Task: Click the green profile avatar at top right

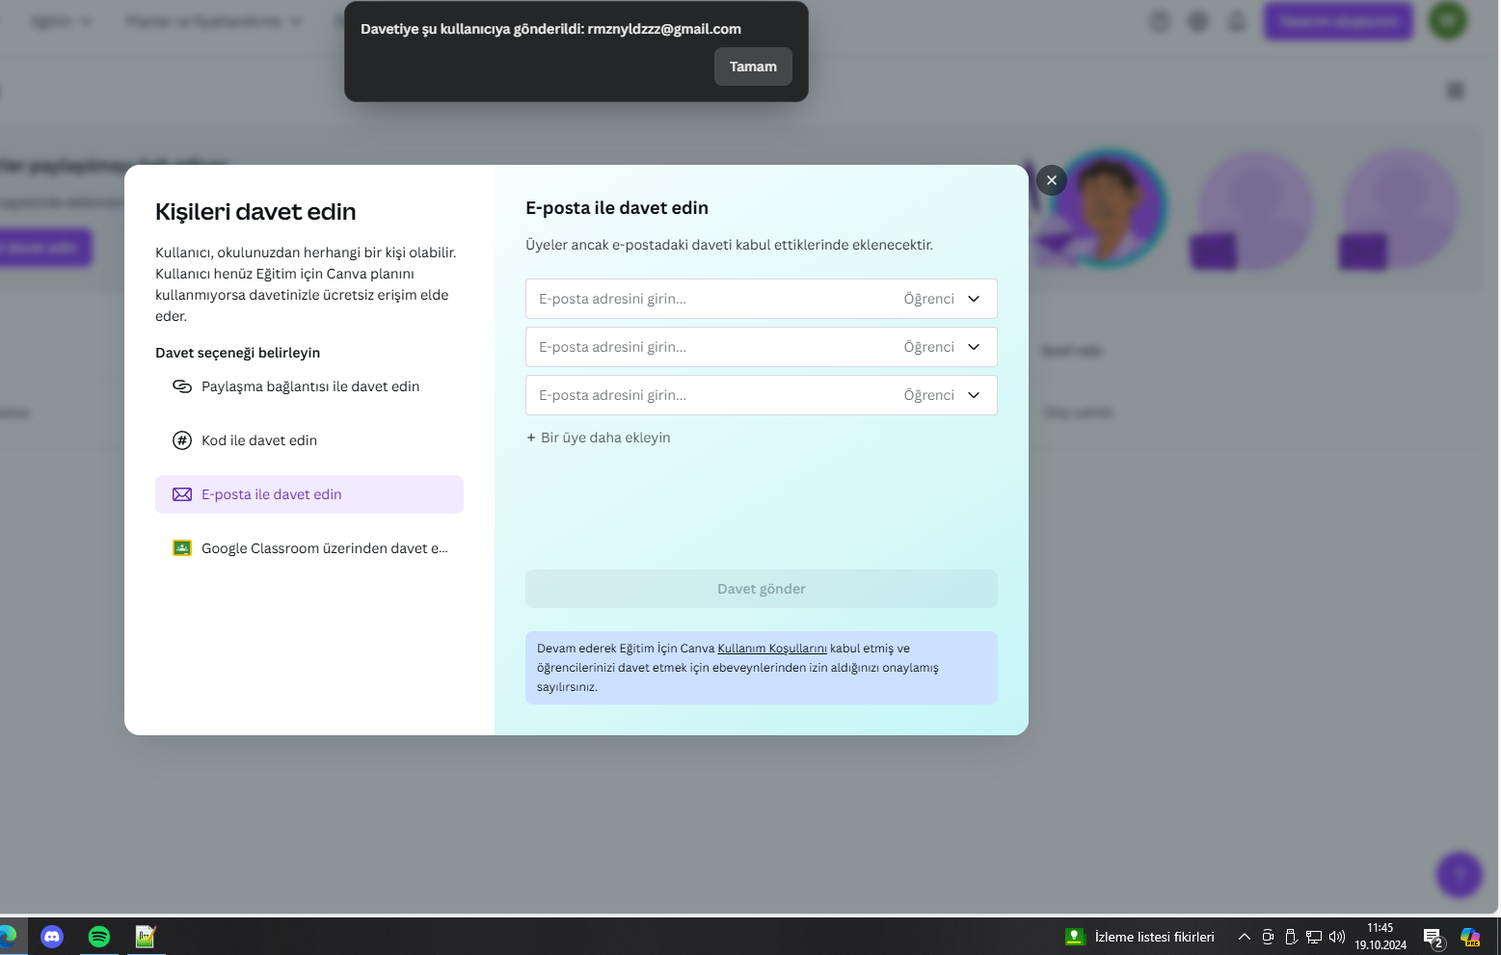Action: [x=1448, y=20]
